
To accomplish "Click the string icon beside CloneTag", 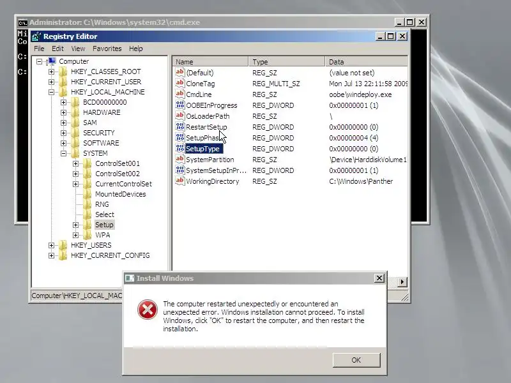I will 180,84.
